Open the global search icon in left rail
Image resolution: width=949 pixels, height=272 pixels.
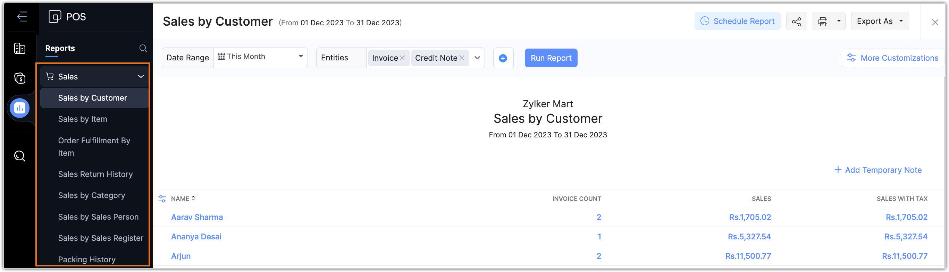[19, 156]
